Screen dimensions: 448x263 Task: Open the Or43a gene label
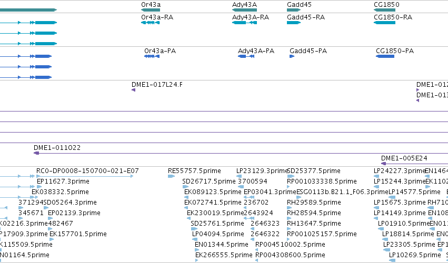coord(151,5)
